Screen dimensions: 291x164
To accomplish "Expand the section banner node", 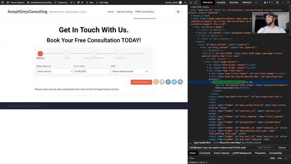I will click(196, 33).
